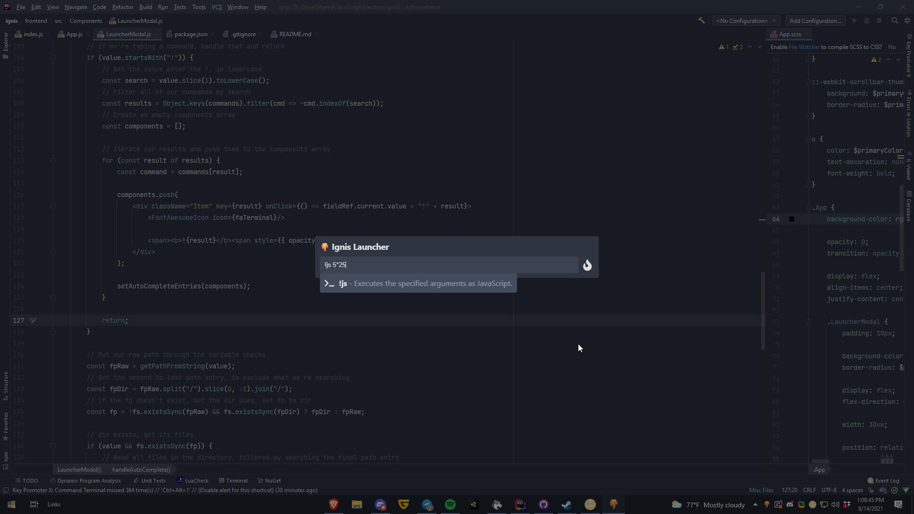The width and height of the screenshot is (914, 514).
Task: Click the File Watcher link
Action: click(x=804, y=47)
